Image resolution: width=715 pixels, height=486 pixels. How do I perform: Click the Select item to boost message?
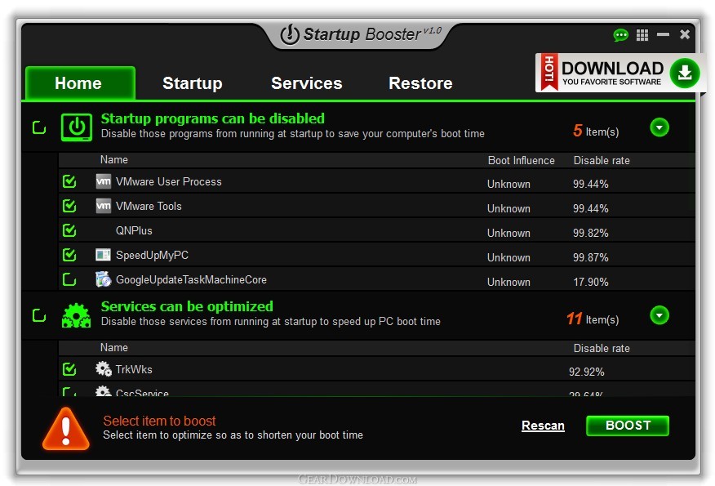click(159, 421)
